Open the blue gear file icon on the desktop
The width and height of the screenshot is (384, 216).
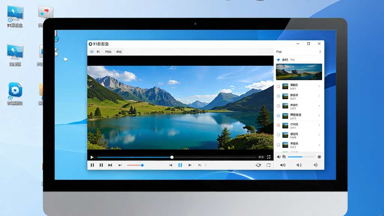pos(15,91)
